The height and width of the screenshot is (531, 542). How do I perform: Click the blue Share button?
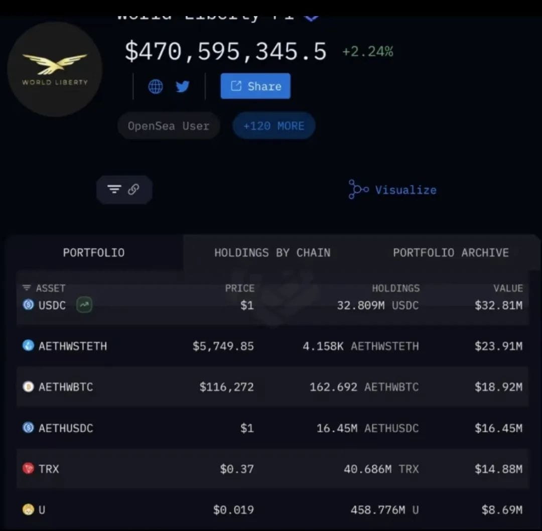coord(255,86)
